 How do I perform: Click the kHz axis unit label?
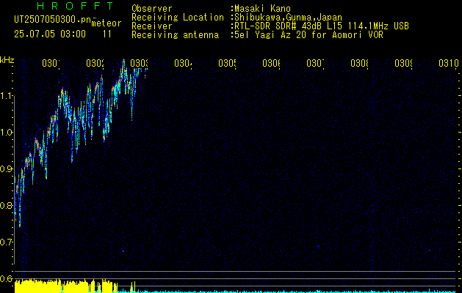click(x=7, y=60)
